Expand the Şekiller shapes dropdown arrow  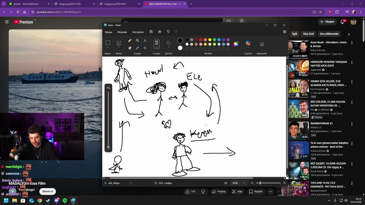tap(169, 47)
